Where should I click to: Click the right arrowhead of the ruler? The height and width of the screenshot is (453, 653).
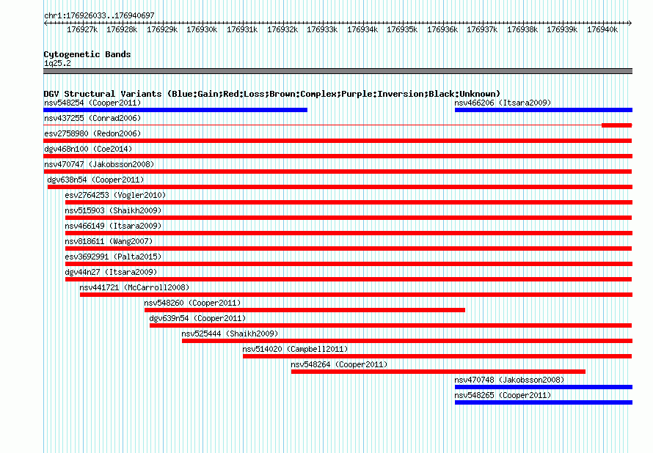coord(630,23)
